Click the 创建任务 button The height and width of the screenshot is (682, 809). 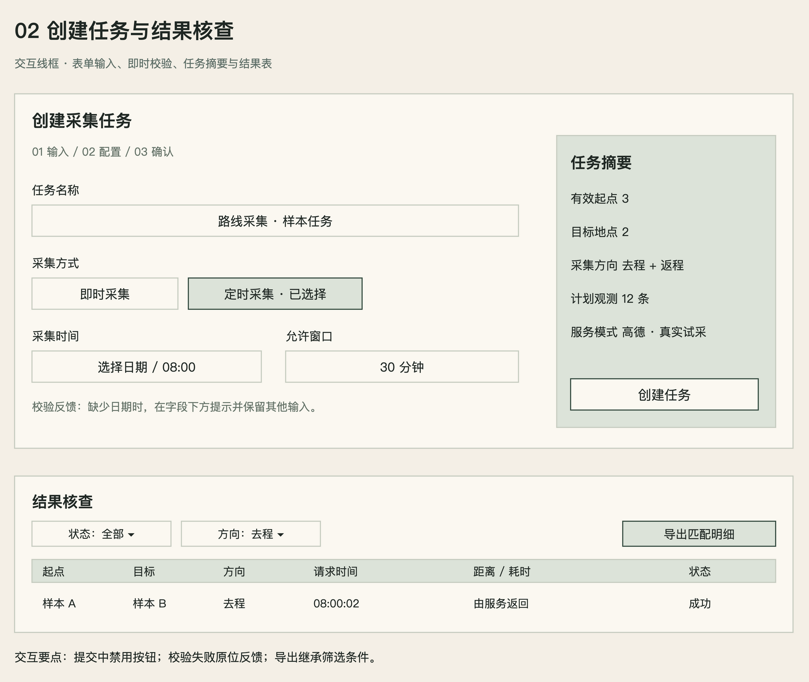click(664, 394)
